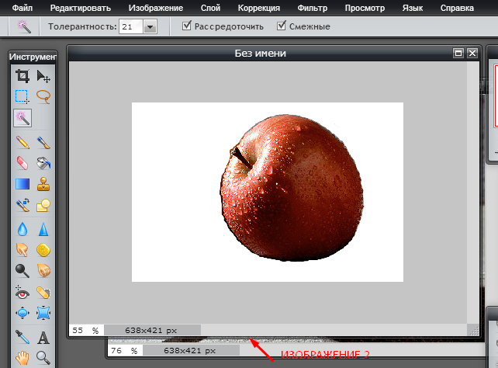Choose the rectangular Marquee selection tool
The height and width of the screenshot is (368, 498).
pos(22,97)
